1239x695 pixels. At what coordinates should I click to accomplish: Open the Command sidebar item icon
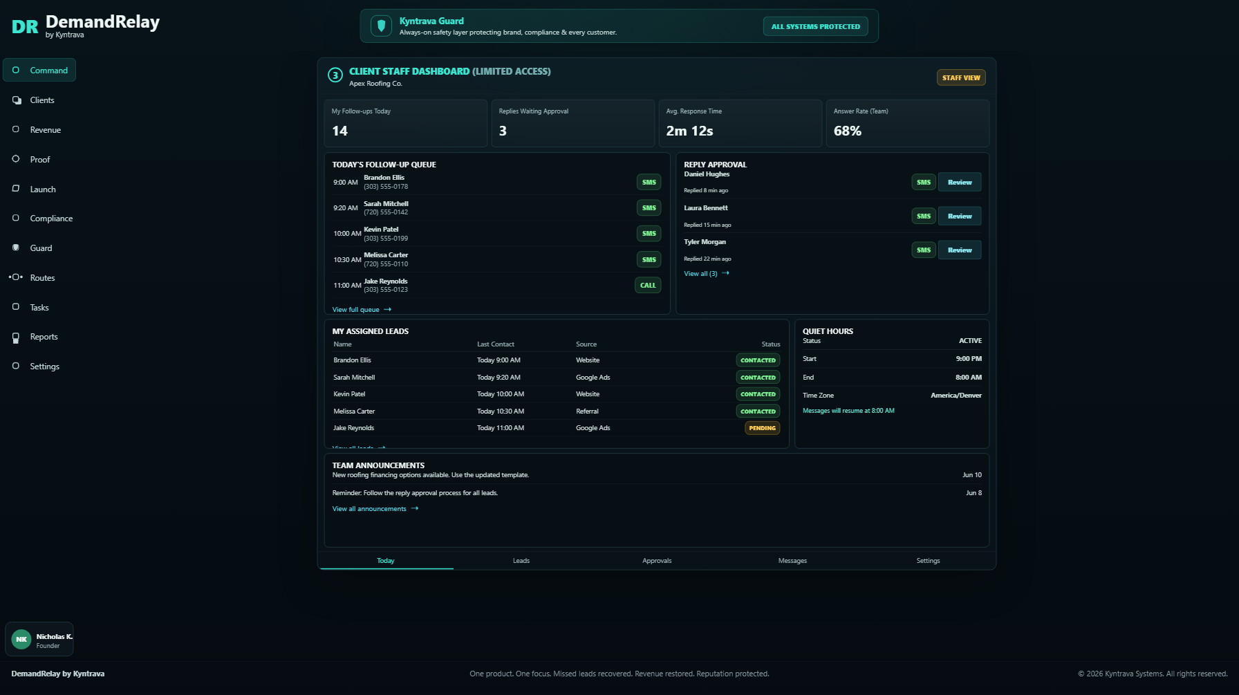tap(16, 70)
